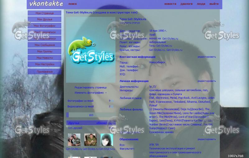Open поиск in the top bar
249x158 pixels.
73,4
